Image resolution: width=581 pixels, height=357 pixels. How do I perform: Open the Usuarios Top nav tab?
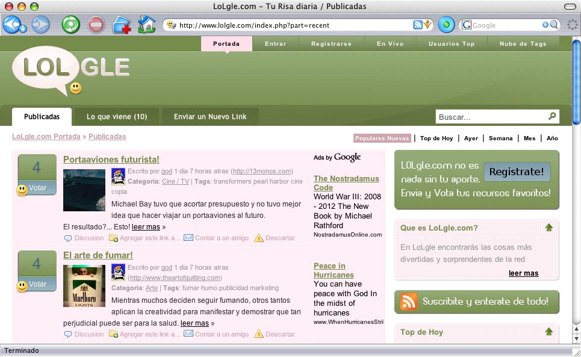tap(452, 44)
